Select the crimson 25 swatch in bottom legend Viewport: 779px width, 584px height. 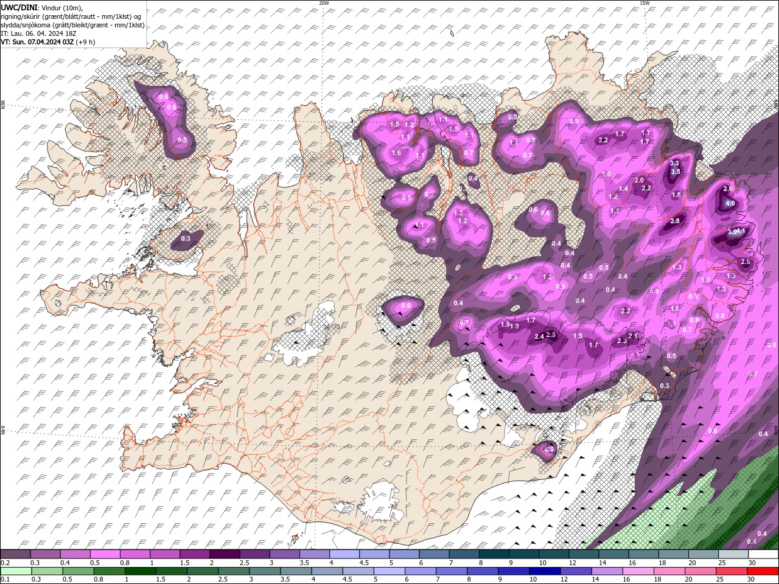coord(732,571)
